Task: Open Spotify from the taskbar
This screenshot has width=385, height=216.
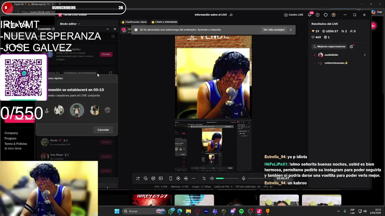Action: coord(241,211)
